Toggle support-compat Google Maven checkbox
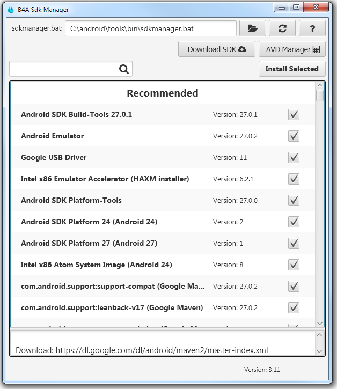This screenshot has width=337, height=389. click(294, 286)
